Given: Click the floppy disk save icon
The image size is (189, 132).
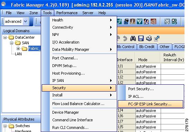Looking at the screenshot, I should click(x=141, y=39).
